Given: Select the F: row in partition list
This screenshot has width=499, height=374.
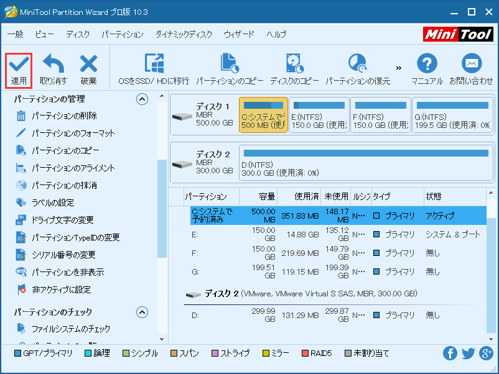Looking at the screenshot, I should coord(338,253).
